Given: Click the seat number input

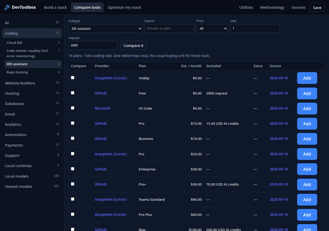Looking at the screenshot, I should tap(255, 28).
